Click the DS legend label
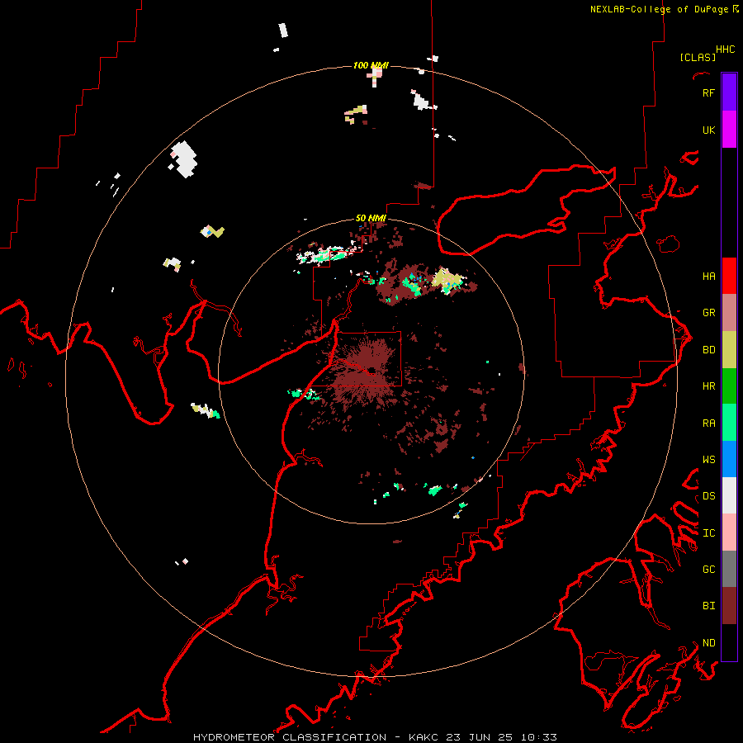The height and width of the screenshot is (743, 743). pyautogui.click(x=708, y=496)
